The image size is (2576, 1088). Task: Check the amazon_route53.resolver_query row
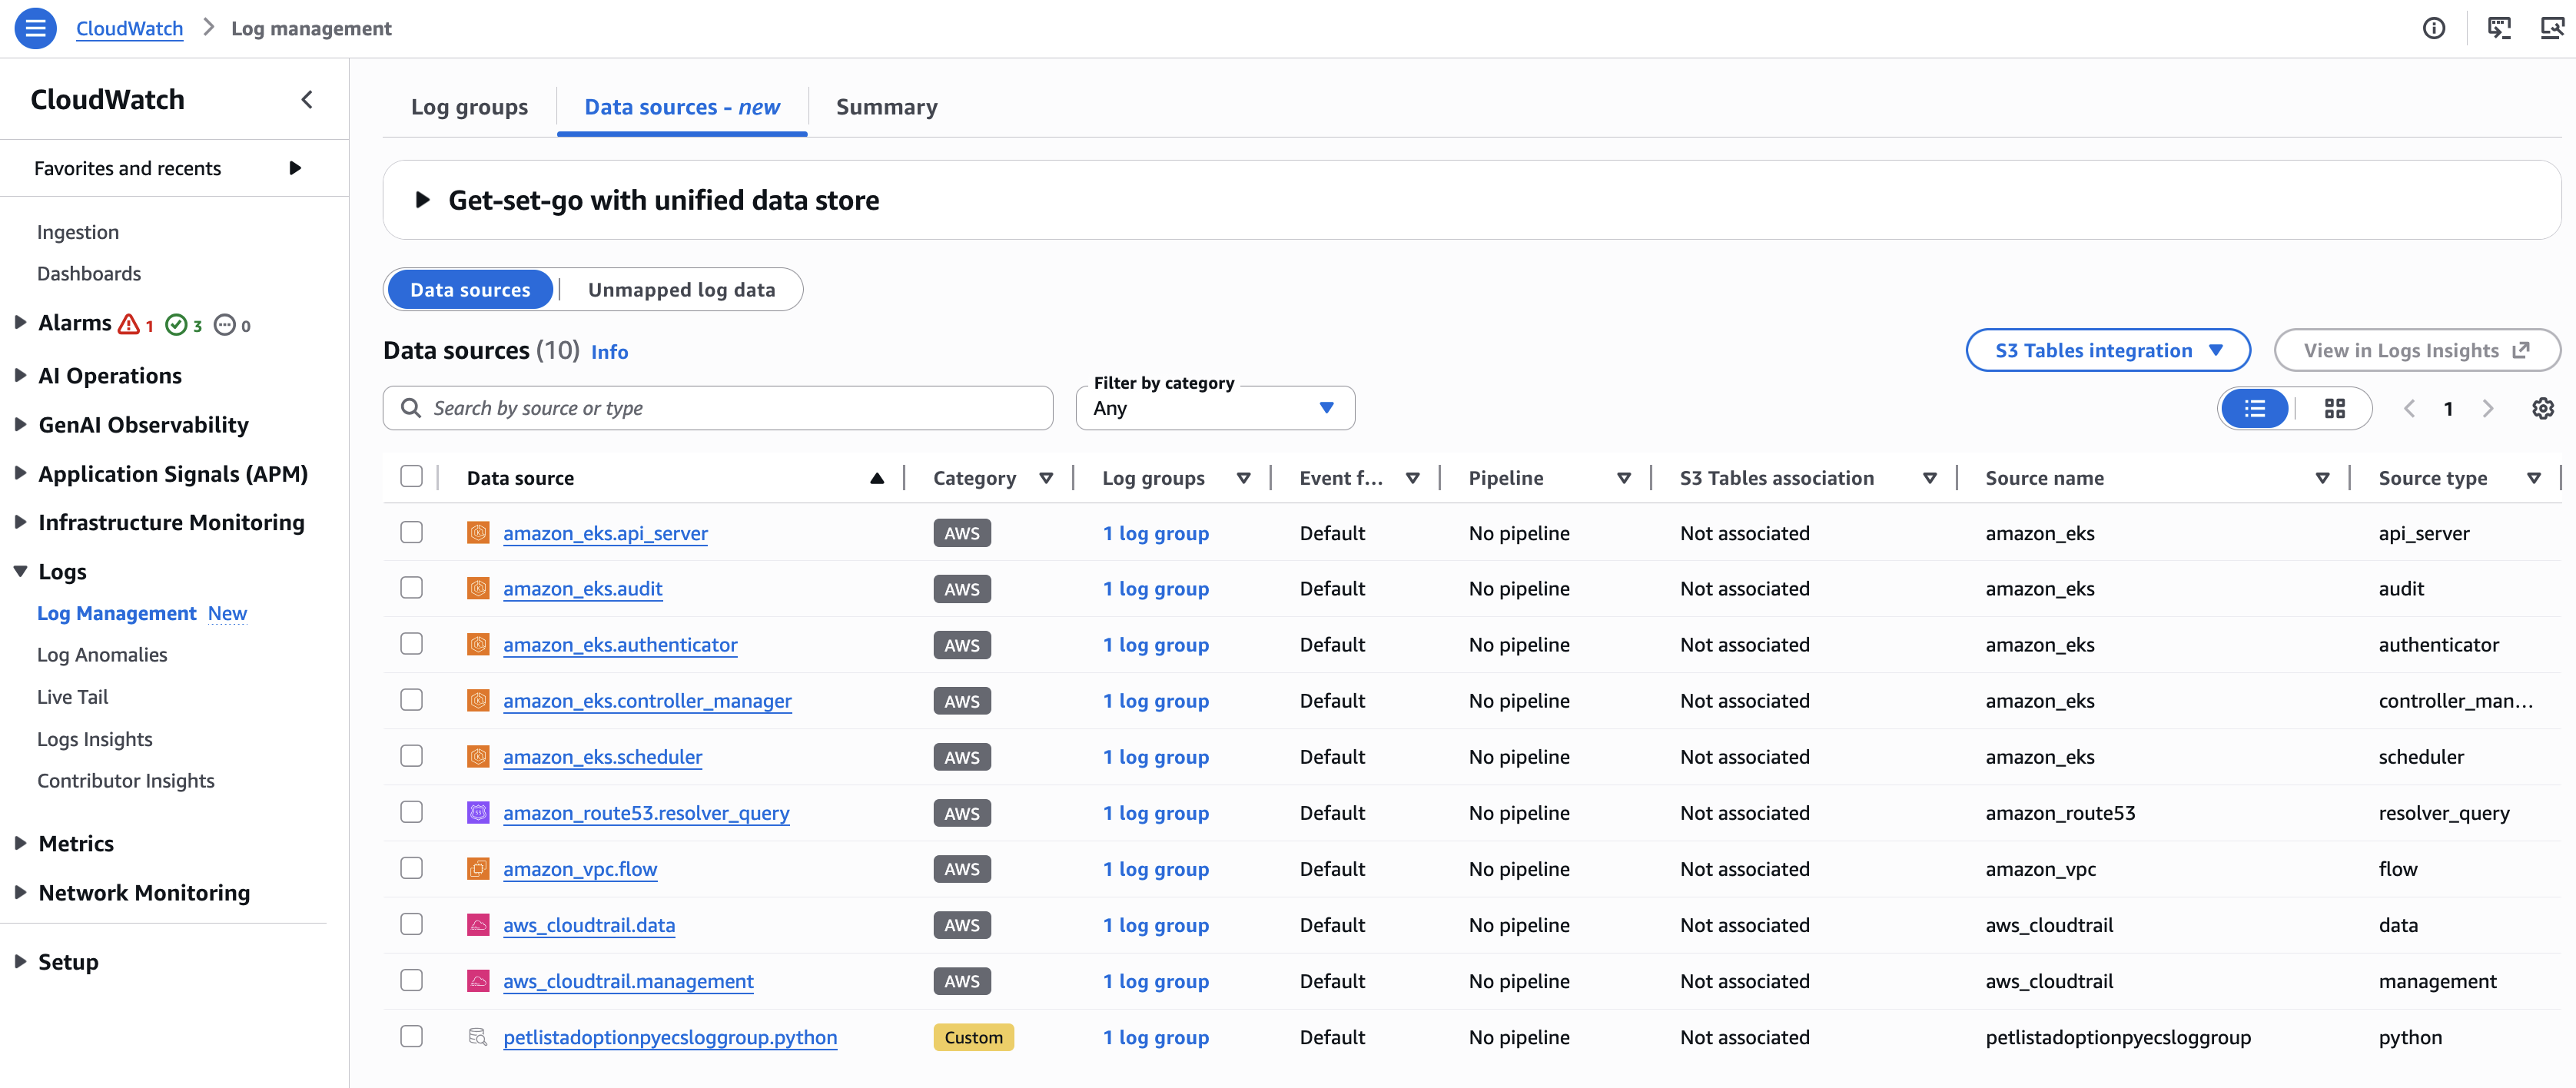pos(411,813)
